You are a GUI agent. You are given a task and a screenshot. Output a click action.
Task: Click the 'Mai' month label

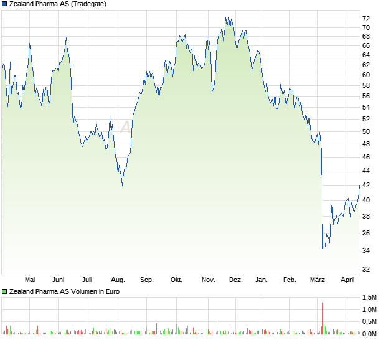point(30,280)
